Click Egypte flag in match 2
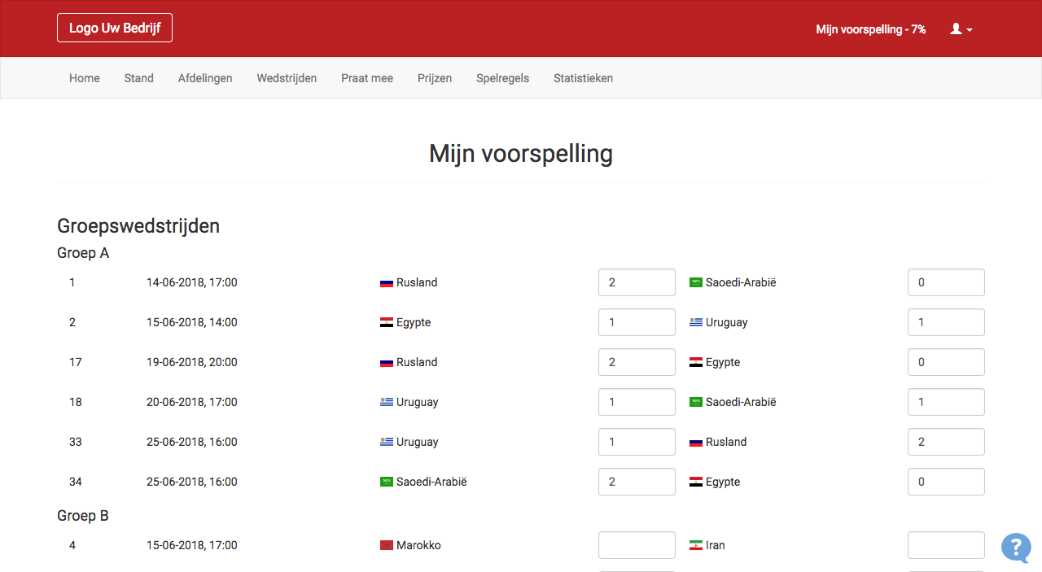This screenshot has height=572, width=1042. (387, 323)
